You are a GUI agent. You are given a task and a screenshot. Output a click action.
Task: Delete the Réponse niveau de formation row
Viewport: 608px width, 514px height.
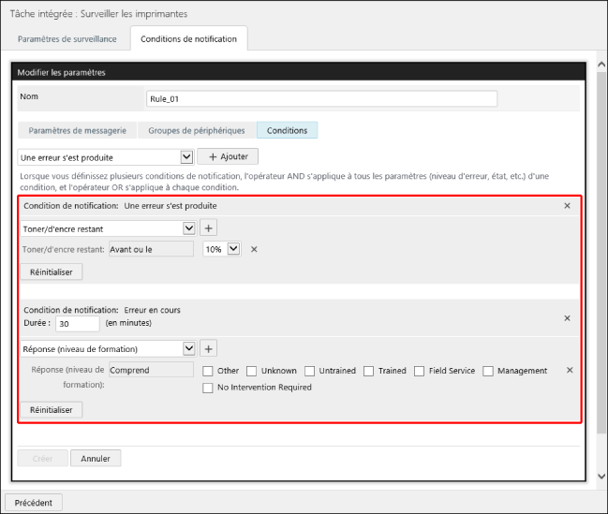(x=570, y=371)
